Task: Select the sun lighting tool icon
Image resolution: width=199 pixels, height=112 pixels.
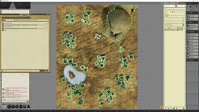Action: pos(179,6)
